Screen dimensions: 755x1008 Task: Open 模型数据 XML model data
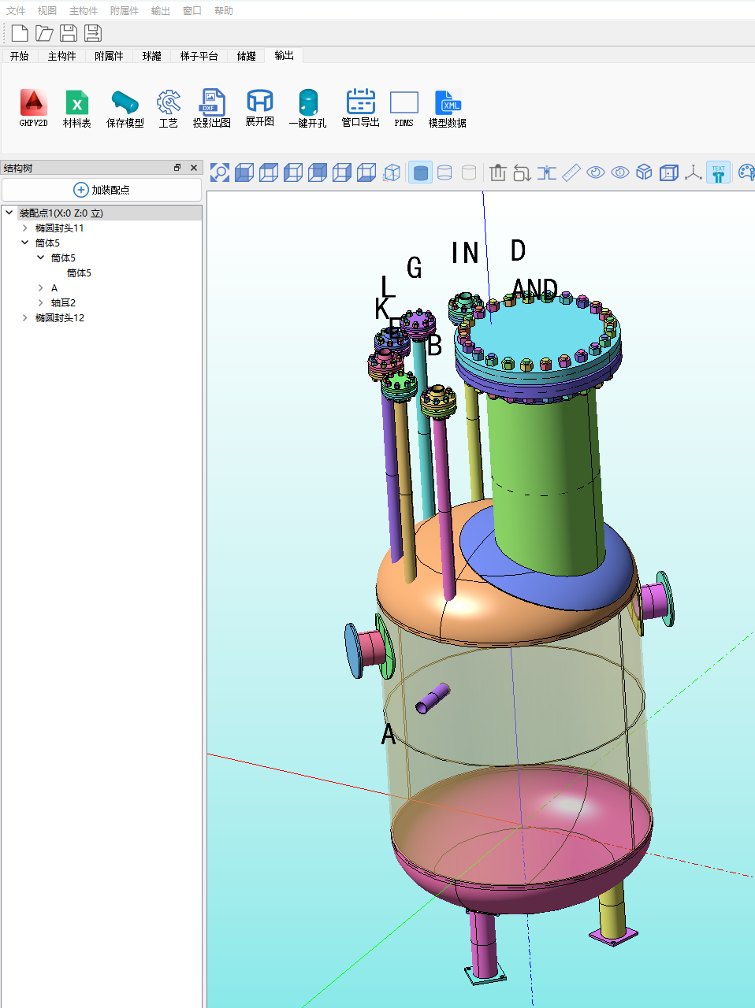[447, 109]
